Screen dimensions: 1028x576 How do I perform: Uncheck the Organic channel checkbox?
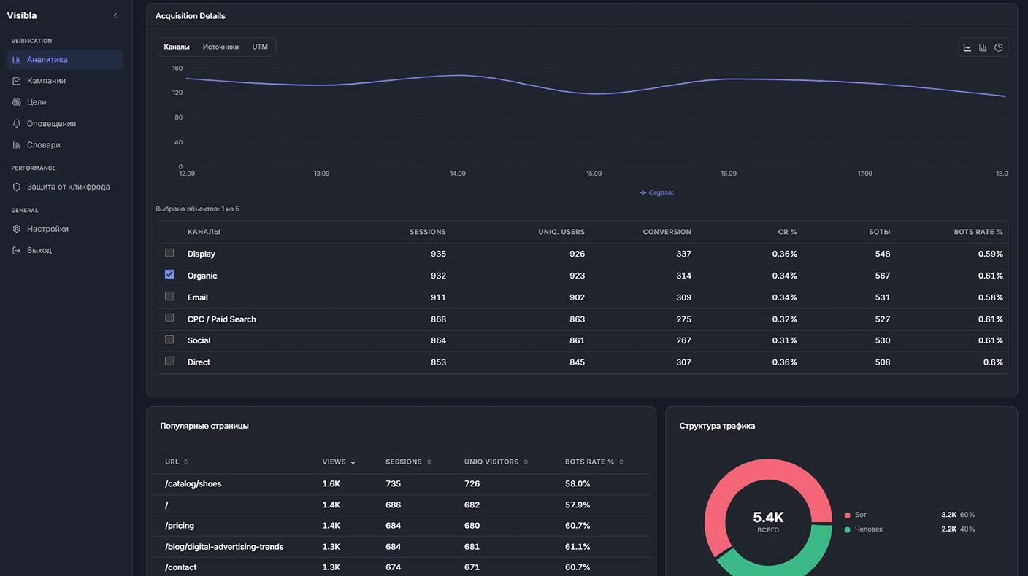pyautogui.click(x=169, y=275)
